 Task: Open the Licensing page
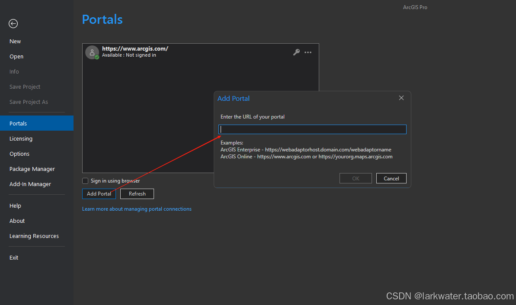coord(21,138)
